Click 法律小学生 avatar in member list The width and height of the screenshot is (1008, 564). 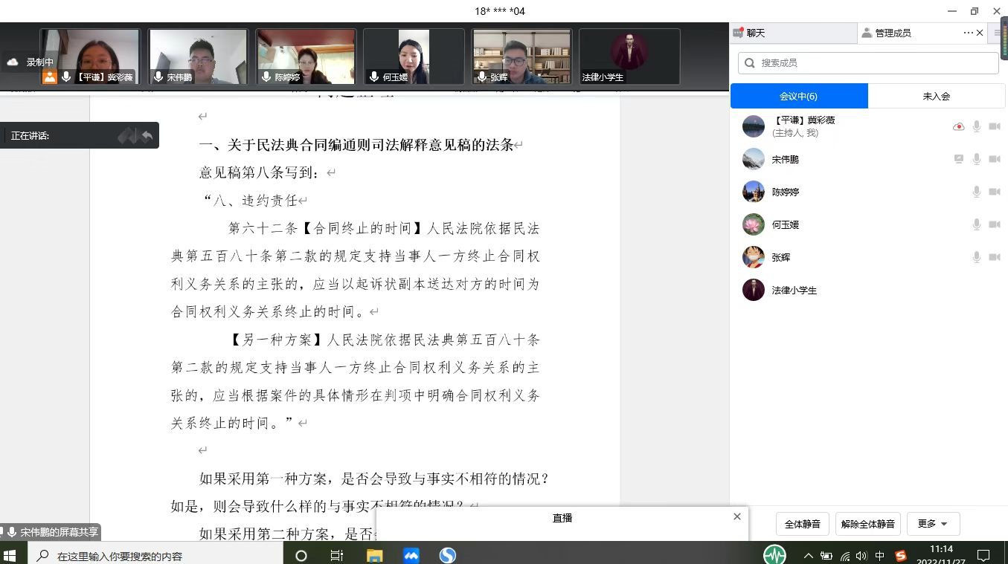click(x=753, y=290)
